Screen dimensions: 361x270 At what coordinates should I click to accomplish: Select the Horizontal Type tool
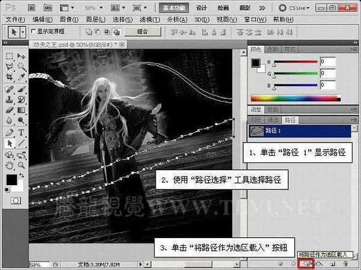point(21,132)
